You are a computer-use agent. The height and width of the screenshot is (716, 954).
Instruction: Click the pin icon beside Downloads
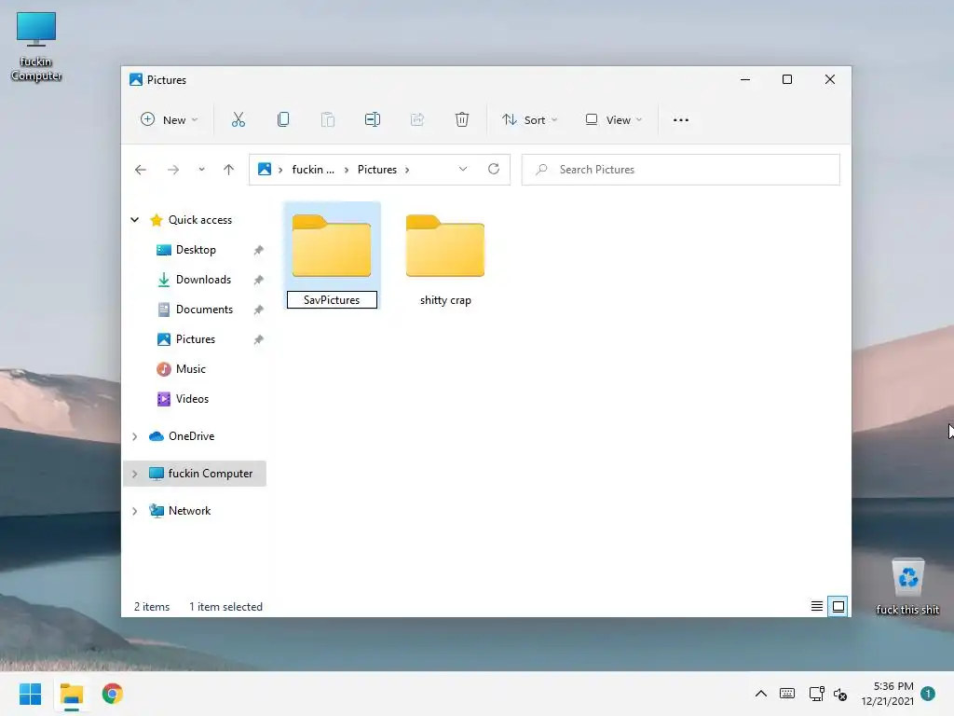259,280
